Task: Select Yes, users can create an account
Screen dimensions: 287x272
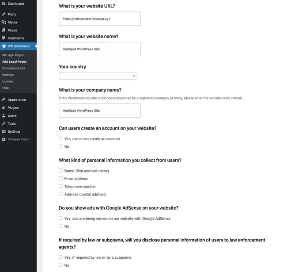Action: [60, 138]
